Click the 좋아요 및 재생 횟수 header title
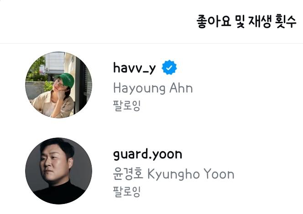Image resolution: width=303 pixels, height=214 pixels. [246, 21]
